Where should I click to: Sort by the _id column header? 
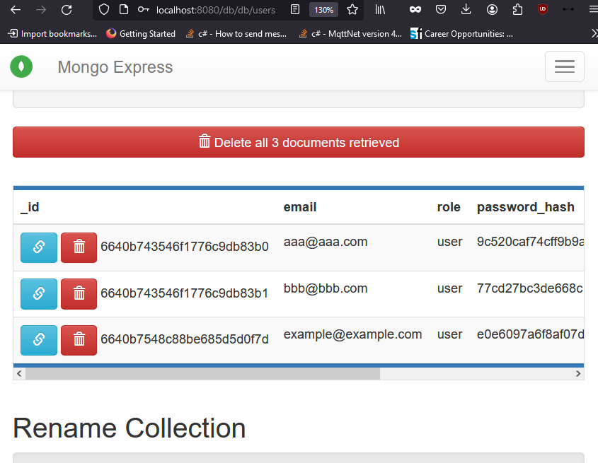pyautogui.click(x=30, y=207)
